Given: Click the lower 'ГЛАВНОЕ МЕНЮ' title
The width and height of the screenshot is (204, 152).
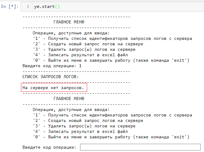Looking at the screenshot, I should 69,99.
